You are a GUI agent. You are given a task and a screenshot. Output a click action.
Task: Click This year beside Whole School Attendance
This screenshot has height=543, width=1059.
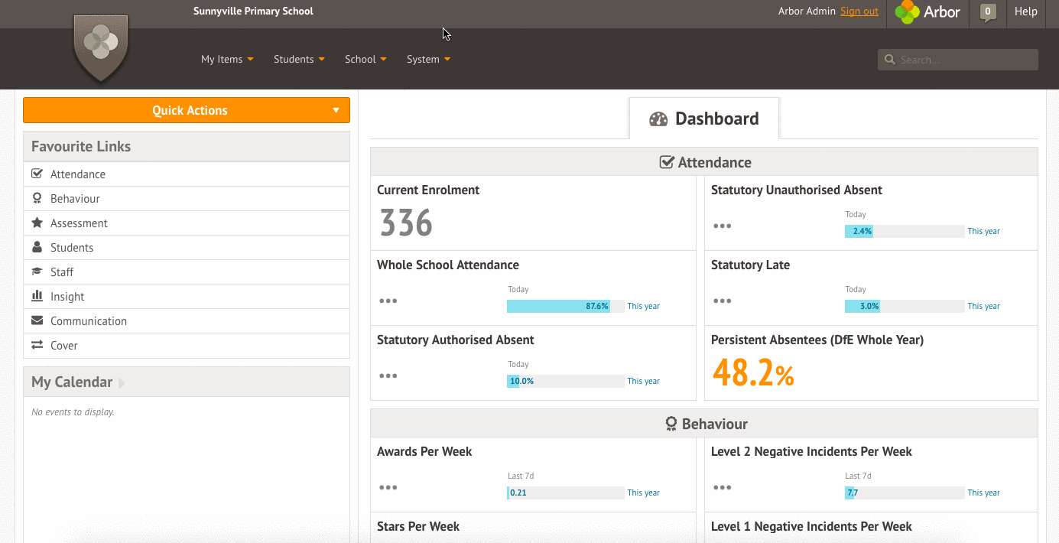tap(644, 306)
